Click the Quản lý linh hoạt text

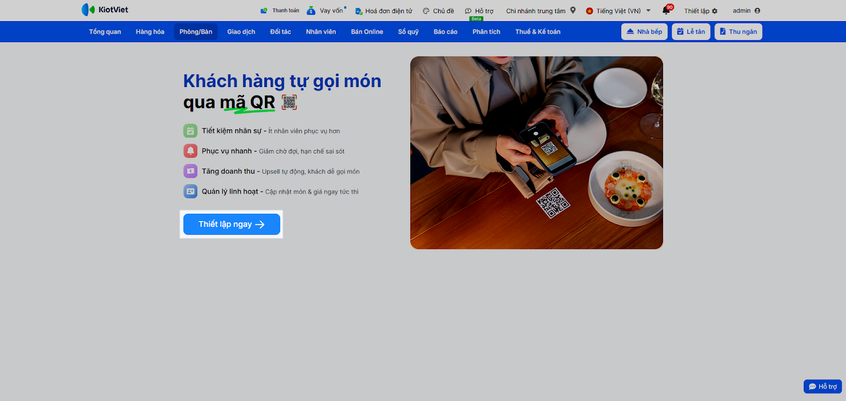[230, 192]
